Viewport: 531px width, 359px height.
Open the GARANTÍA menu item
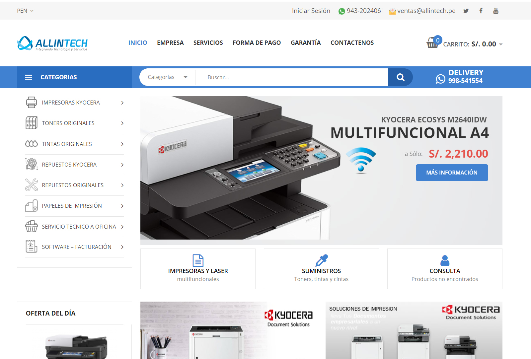point(306,42)
